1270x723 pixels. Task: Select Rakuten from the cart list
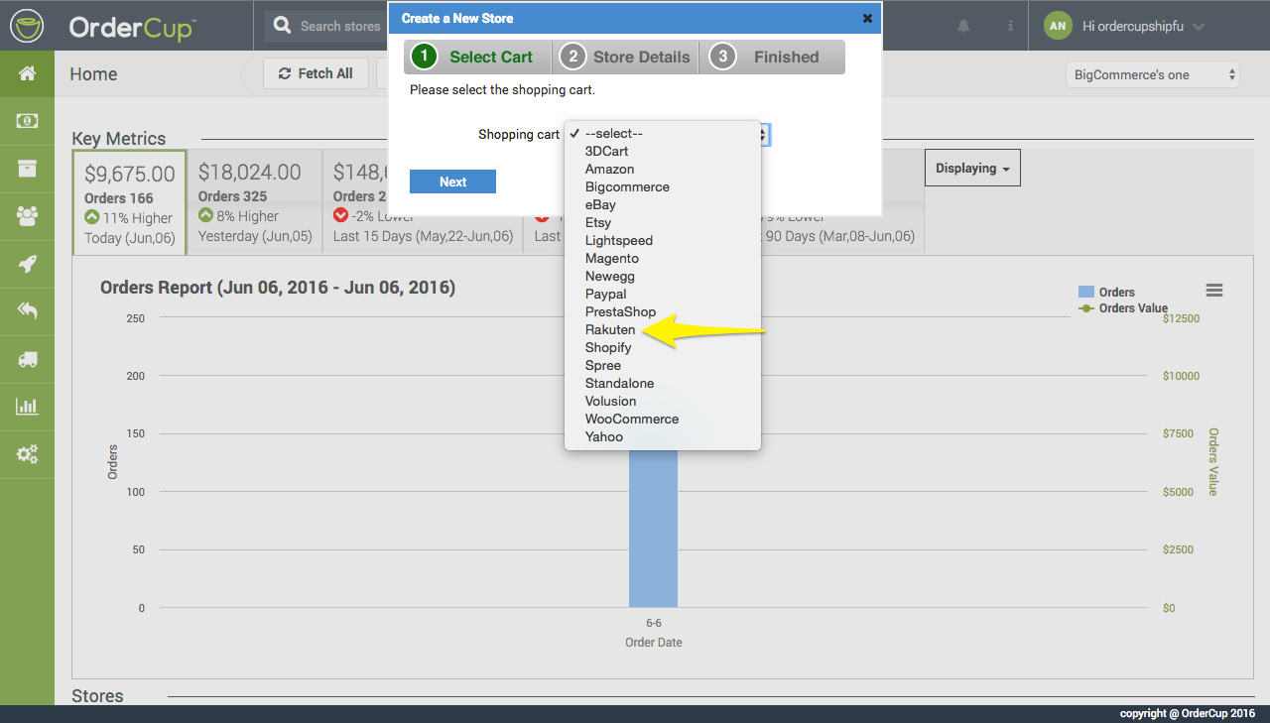point(663,329)
